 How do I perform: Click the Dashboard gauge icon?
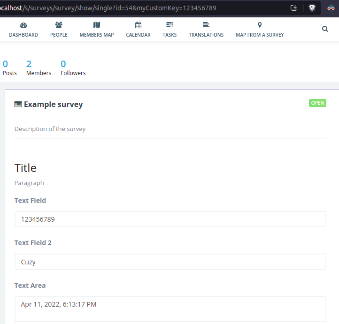23,25
